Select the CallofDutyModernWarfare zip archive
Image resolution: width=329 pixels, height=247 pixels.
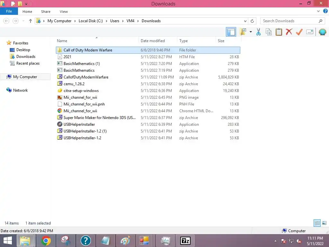(x=148, y=77)
